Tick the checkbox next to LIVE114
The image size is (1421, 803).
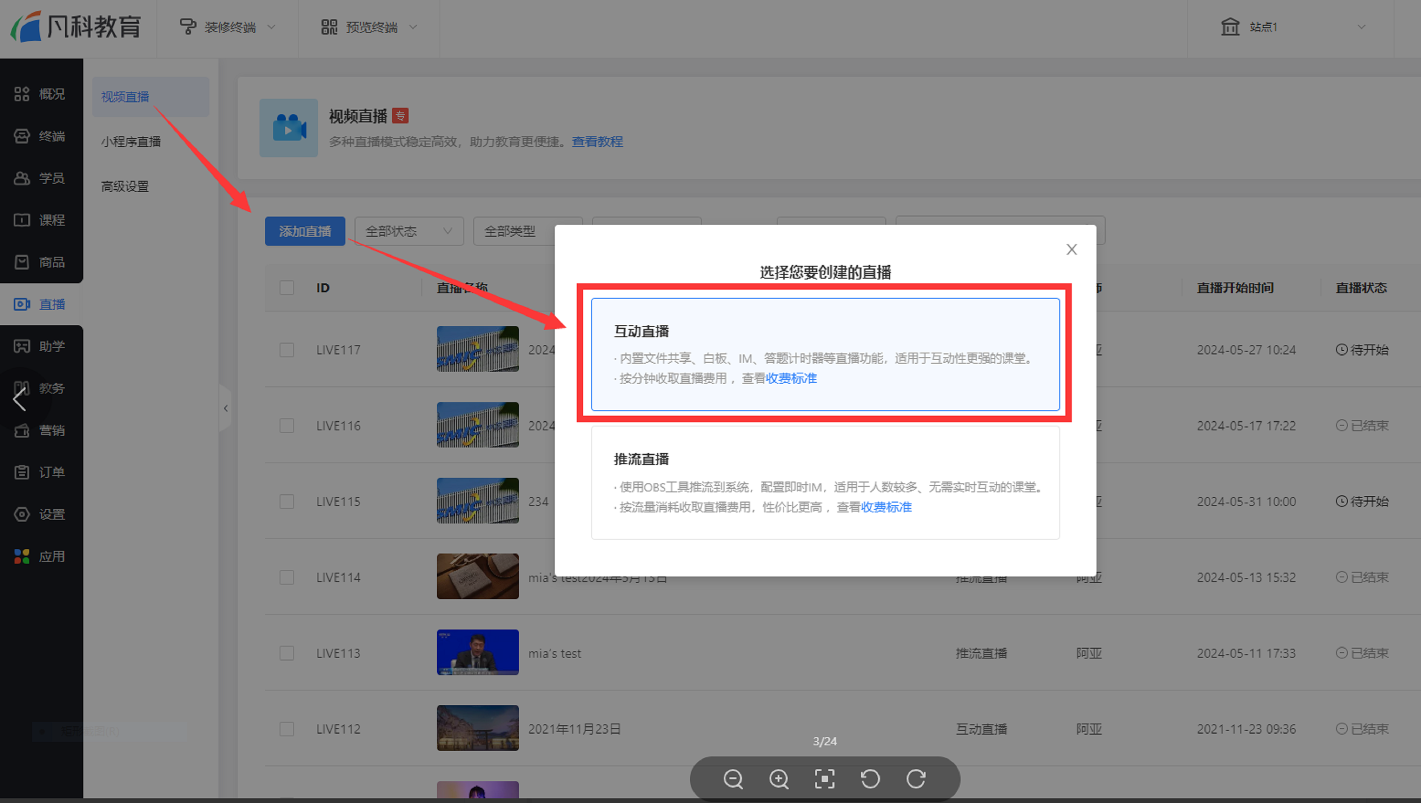tap(287, 577)
